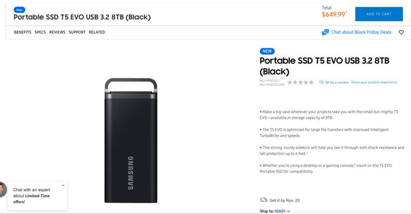Click the 10001 zip code link

[279, 211]
